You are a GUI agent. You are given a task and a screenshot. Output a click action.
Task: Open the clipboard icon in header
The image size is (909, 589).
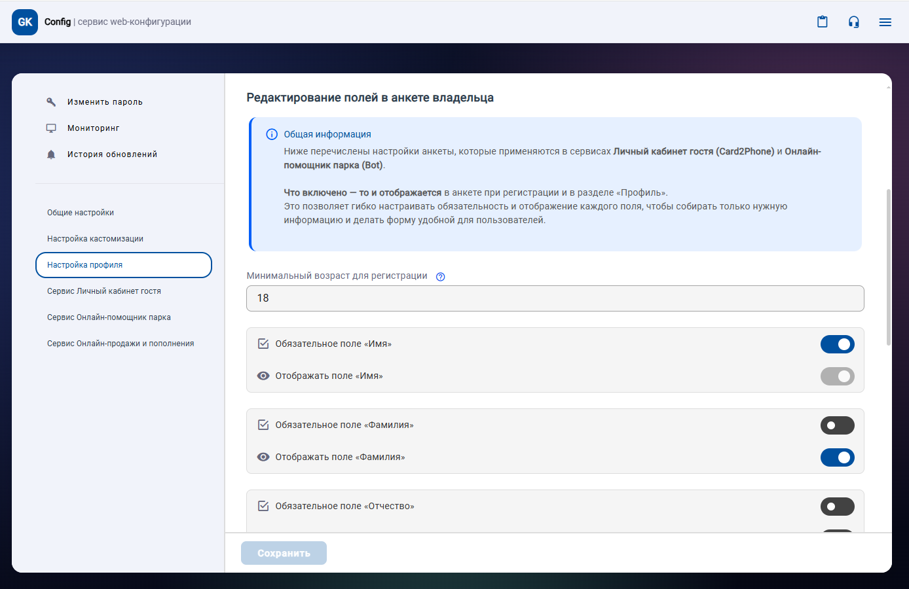[x=823, y=22]
